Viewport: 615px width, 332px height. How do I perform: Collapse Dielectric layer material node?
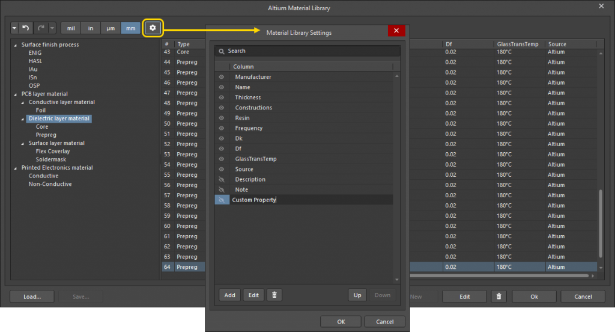click(x=22, y=119)
